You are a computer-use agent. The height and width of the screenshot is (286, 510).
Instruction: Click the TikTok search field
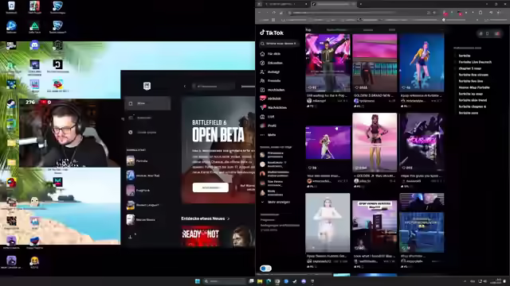pos(279,44)
